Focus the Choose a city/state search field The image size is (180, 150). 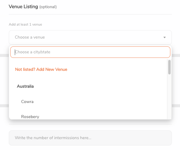coord(90,52)
